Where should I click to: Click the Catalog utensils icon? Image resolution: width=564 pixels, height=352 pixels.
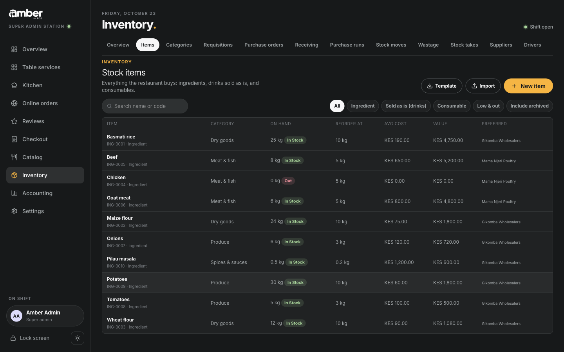tap(14, 157)
